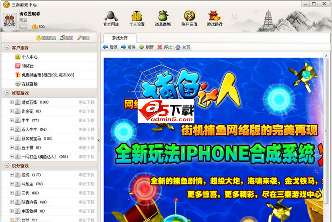Screen dimensions: 332x222
Task: Click the game icon next to 陕西麻将
Action: click(18, 202)
